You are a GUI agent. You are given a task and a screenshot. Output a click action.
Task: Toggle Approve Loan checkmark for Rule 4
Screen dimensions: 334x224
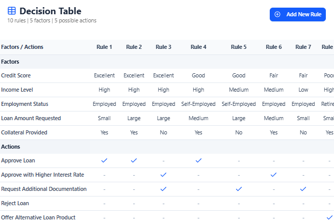(198, 160)
